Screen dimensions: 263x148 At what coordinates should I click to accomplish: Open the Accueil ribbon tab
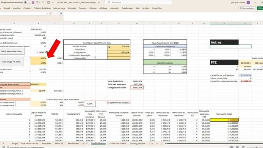pyautogui.click(x=7, y=8)
